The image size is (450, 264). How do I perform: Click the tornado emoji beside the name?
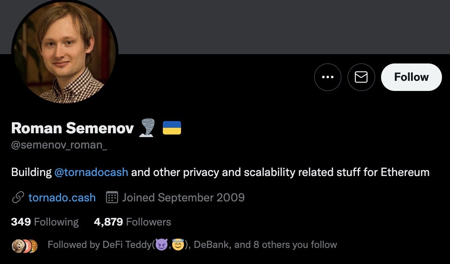pos(148,128)
